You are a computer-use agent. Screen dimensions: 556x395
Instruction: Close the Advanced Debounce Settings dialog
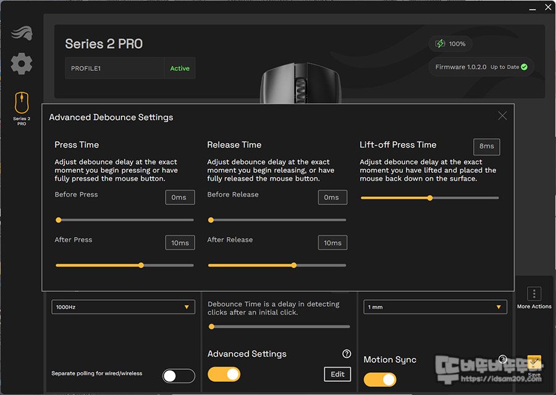(x=502, y=116)
